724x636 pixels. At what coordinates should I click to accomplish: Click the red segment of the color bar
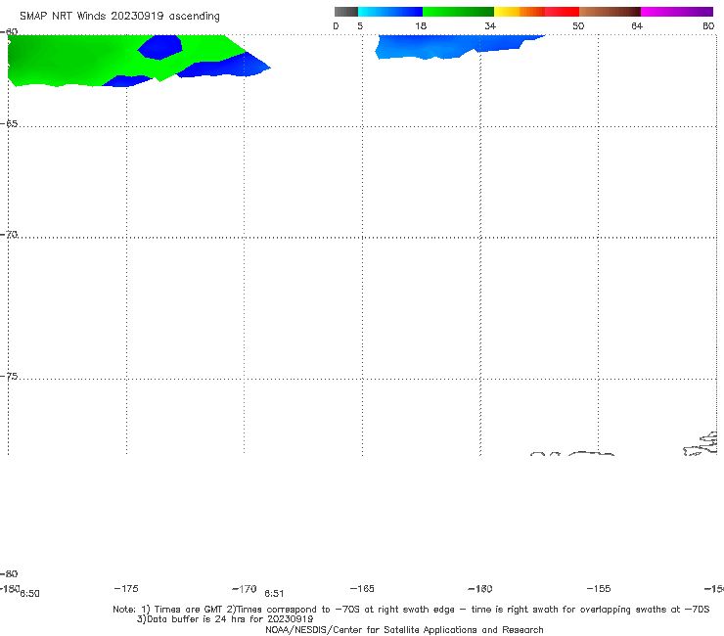click(x=562, y=12)
